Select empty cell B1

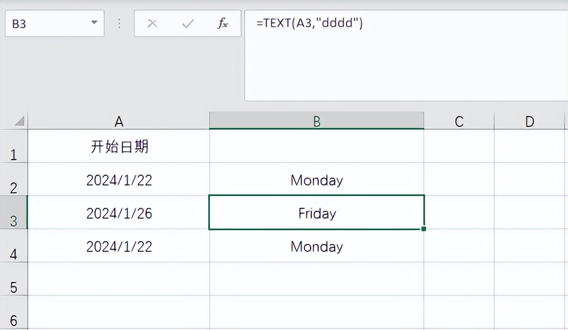tap(317, 146)
